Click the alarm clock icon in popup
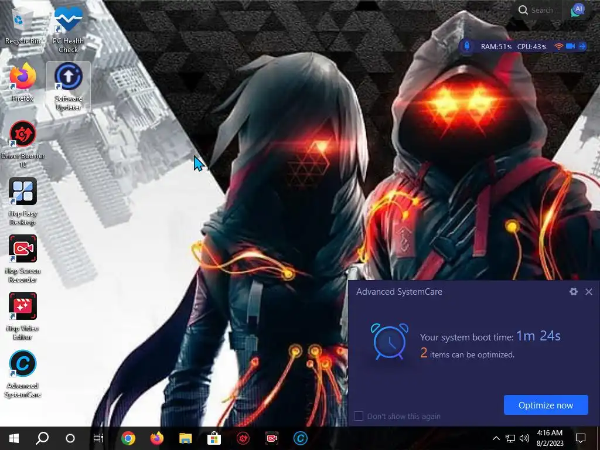 tap(389, 342)
